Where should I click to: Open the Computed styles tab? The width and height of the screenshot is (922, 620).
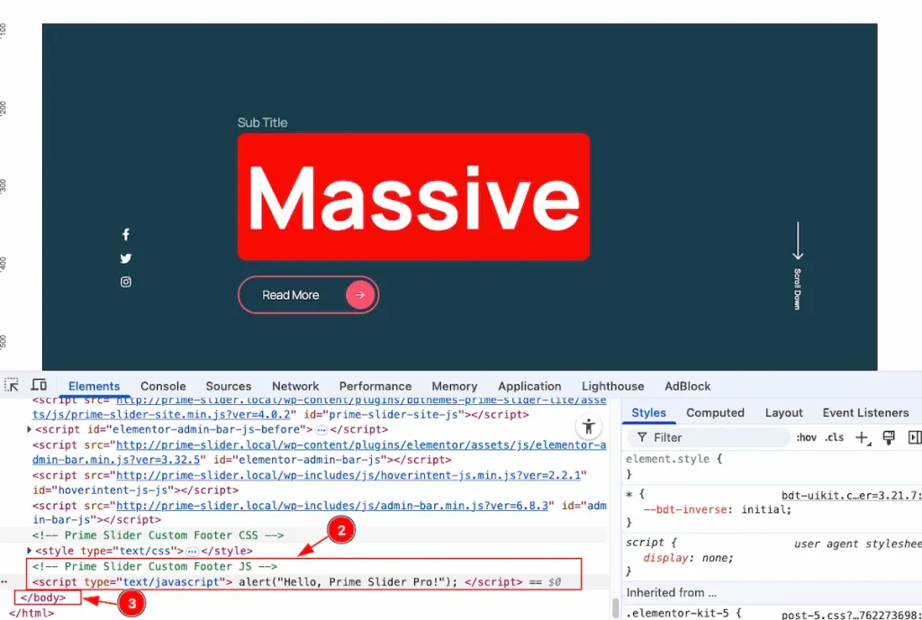click(715, 412)
